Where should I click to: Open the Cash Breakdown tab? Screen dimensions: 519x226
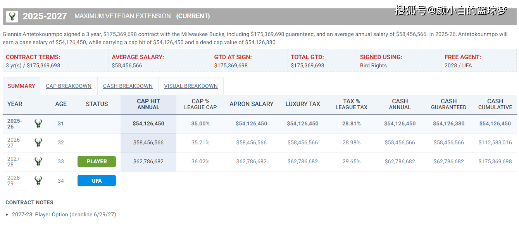click(x=128, y=86)
